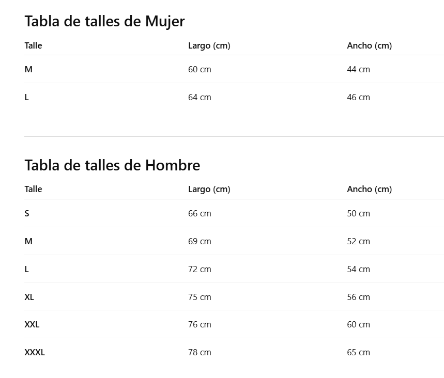
Task: Select size XL in the Hombre table
Action: 29,297
